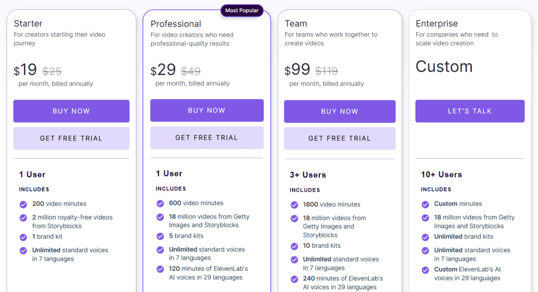Click checkmark icon beside 200 video minutes

coord(23,204)
